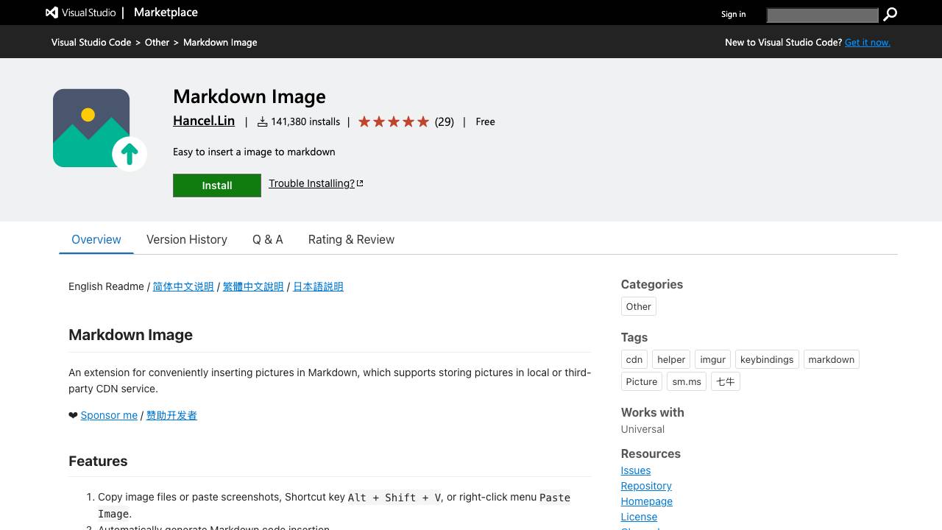Click the search magnifier icon
Screen dimensions: 942x530
click(890, 14)
